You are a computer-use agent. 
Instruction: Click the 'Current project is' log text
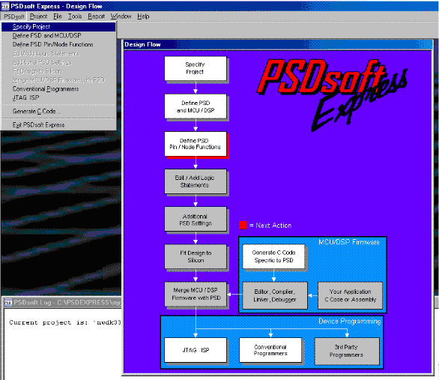(x=65, y=322)
